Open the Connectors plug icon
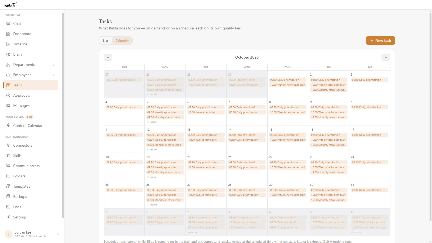Viewport: 432px width, 243px height. tap(8, 145)
